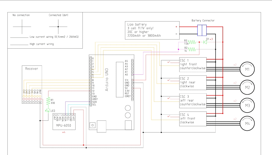Click the Arduino A5 pin label
The width and height of the screenshot is (272, 155).
(126, 61)
